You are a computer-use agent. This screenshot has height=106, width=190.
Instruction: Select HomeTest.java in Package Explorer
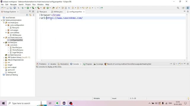tap(18, 50)
